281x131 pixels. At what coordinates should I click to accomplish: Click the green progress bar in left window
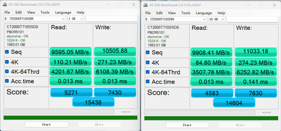71,118
